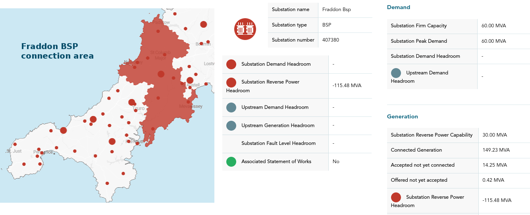Select large substation marker near Truro on map
The width and height of the screenshot is (530, 215).
click(x=131, y=102)
